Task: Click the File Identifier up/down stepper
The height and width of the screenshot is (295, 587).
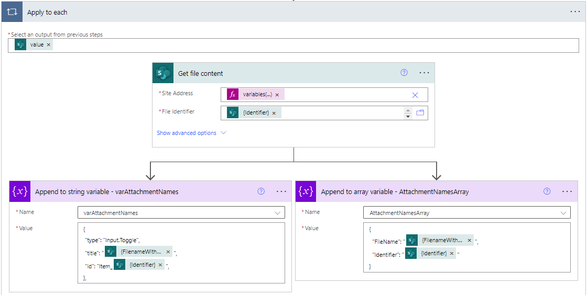Action: click(408, 113)
